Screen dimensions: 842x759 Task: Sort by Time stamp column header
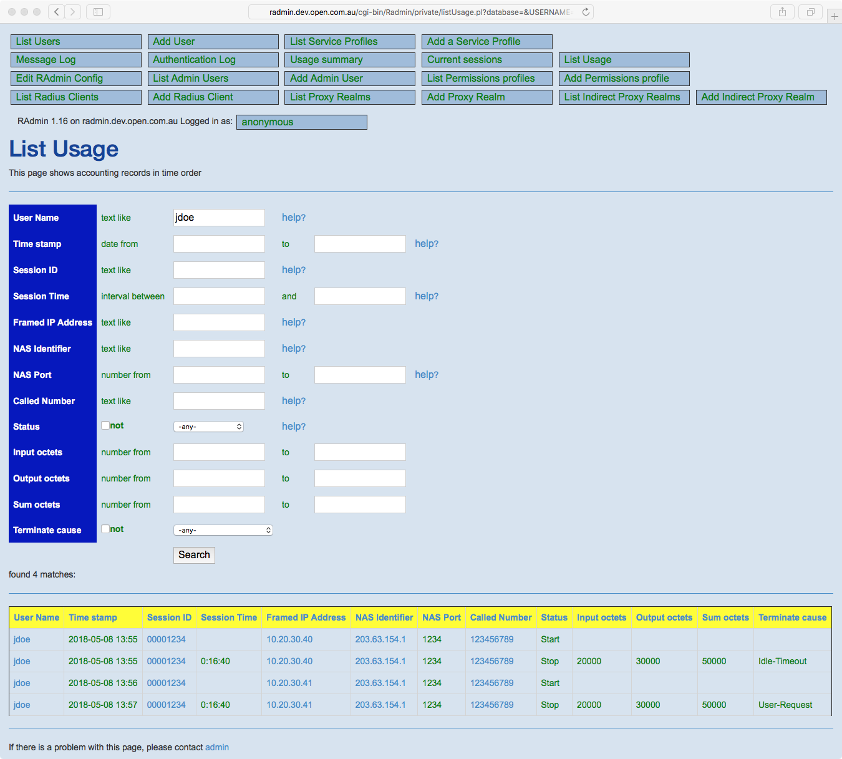93,617
